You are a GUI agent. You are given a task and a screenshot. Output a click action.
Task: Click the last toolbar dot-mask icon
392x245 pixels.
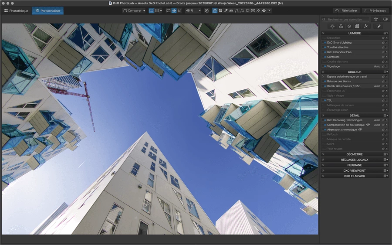(x=269, y=11)
